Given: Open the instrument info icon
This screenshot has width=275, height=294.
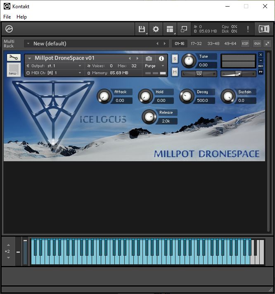Looking at the screenshot, I should click(161, 59).
